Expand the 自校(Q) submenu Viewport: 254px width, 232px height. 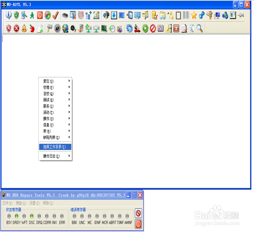click(55, 93)
